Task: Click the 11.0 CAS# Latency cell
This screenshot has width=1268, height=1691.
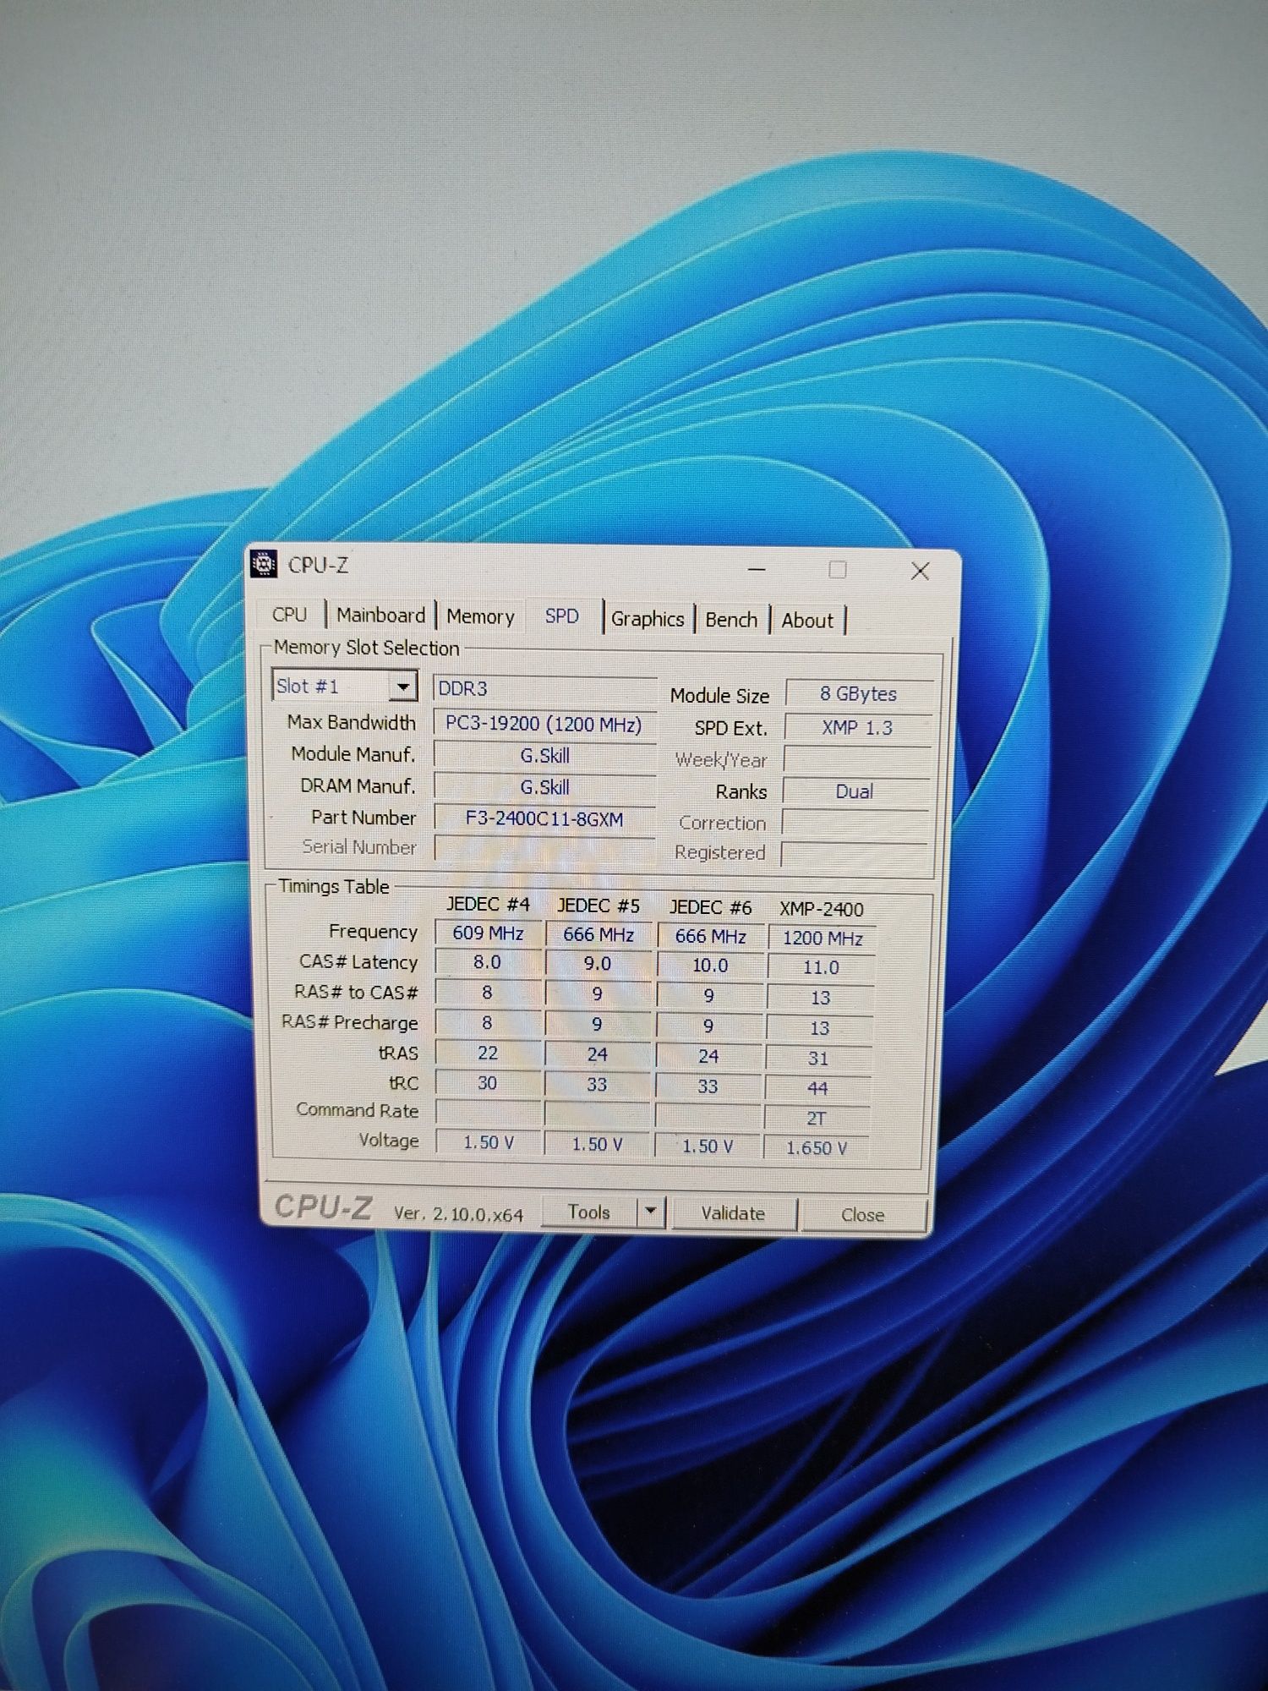Action: click(x=821, y=968)
